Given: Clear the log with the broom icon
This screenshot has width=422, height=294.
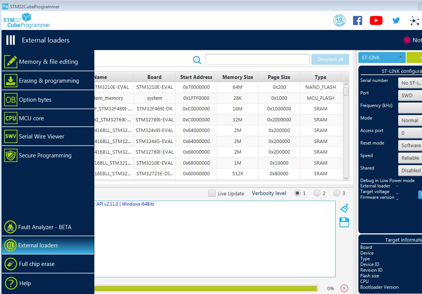Looking at the screenshot, I should click(x=344, y=208).
